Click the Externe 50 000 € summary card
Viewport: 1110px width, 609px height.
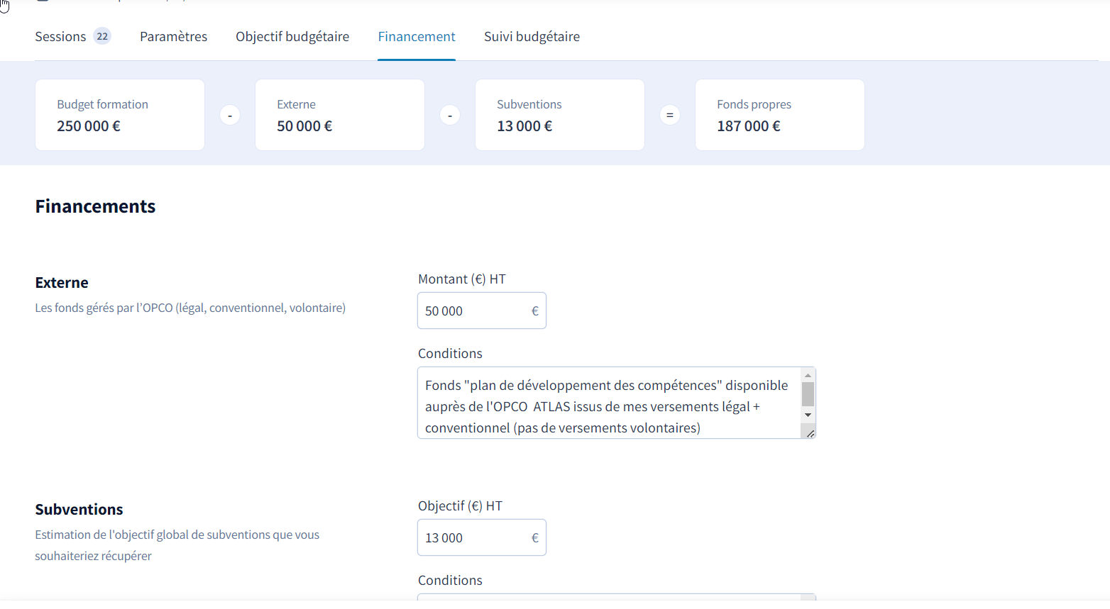pyautogui.click(x=340, y=115)
